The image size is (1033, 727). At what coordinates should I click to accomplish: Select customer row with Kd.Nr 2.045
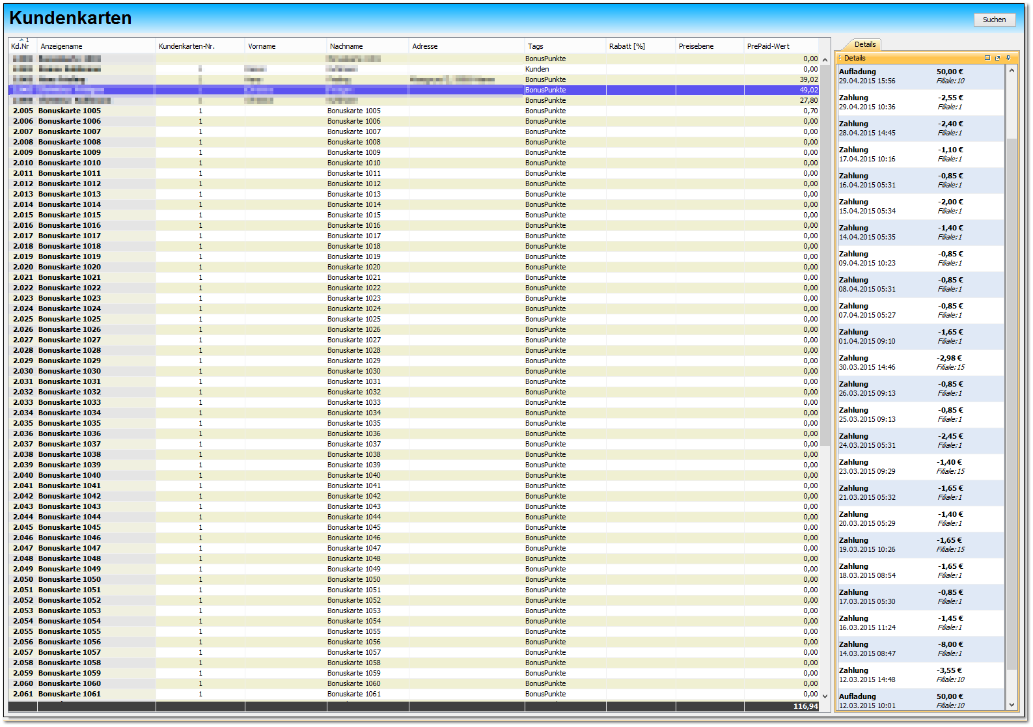tap(70, 527)
